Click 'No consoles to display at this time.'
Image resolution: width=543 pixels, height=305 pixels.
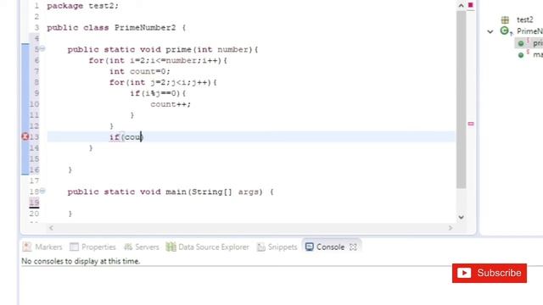[x=81, y=261]
